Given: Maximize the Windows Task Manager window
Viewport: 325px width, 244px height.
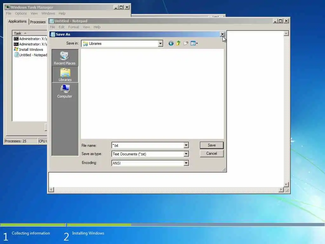Looking at the screenshot, I should (x=121, y=7).
